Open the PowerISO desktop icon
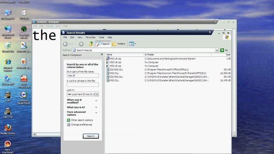Viewport: 274px width, 154px height. [24, 2]
